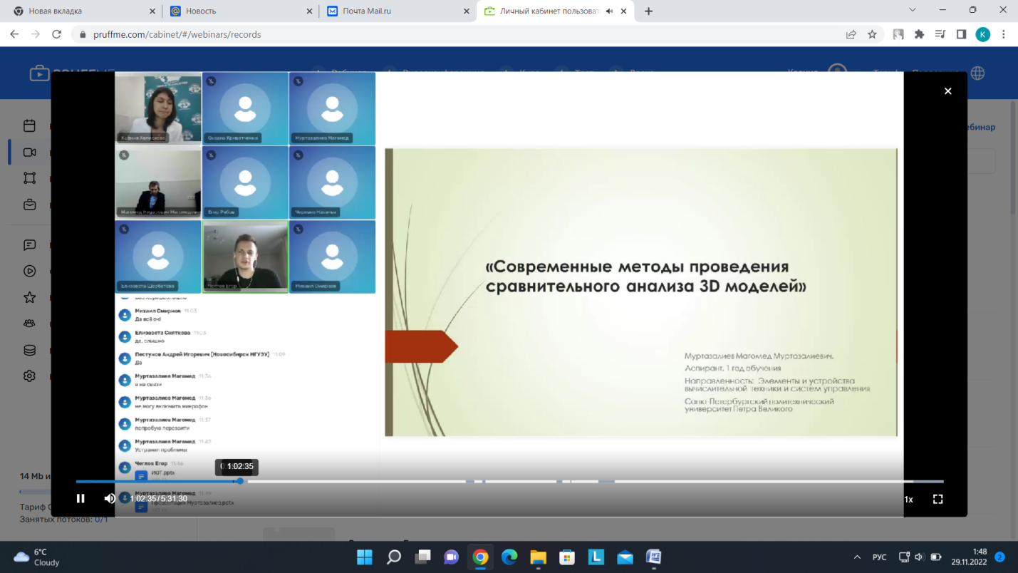This screenshot has width=1018, height=573.
Task: Click chat message 'не могу включить микрофон'
Action: coord(171,406)
